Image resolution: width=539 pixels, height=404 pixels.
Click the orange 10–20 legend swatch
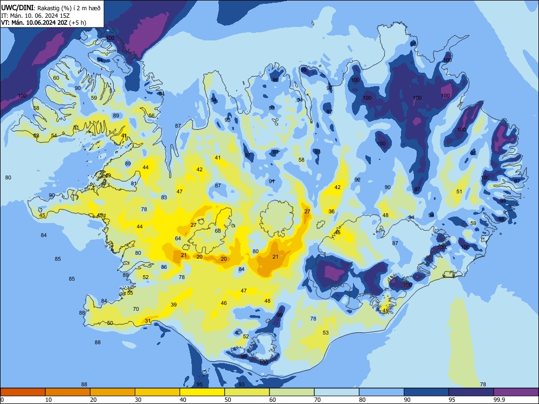[x=68, y=392]
